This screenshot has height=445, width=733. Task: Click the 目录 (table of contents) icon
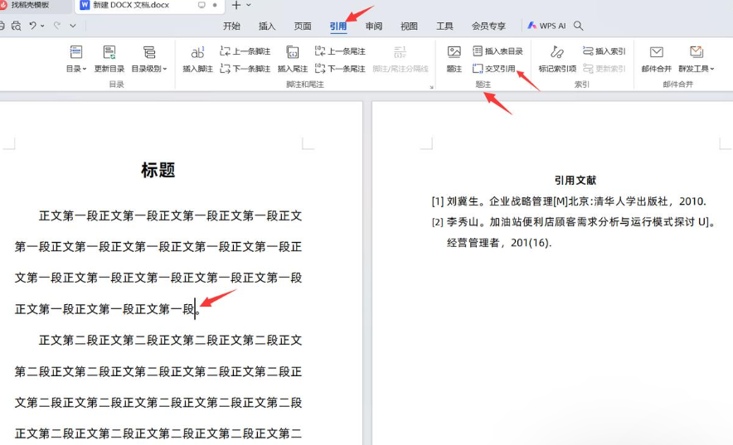[76, 53]
